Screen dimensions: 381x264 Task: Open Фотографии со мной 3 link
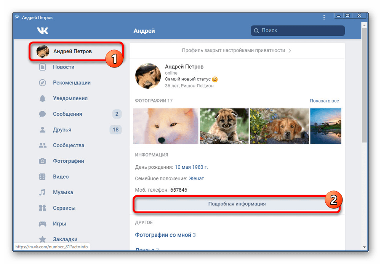[x=165, y=235]
